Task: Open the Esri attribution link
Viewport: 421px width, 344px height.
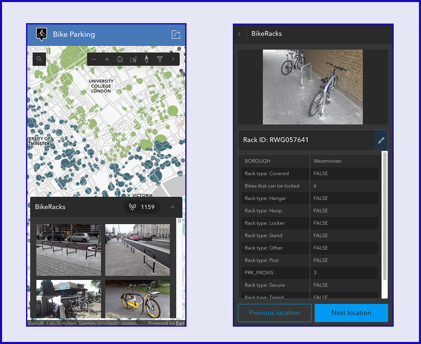Action: [180, 323]
